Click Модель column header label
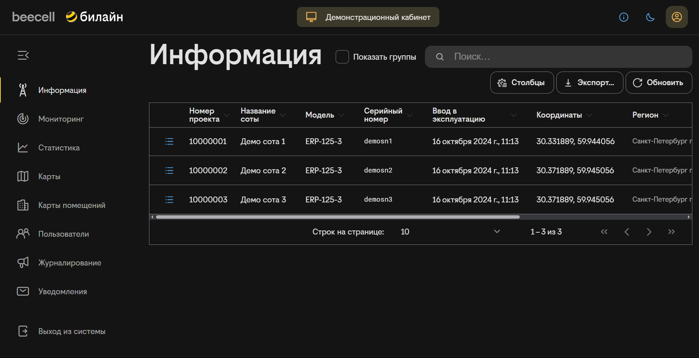 click(320, 115)
